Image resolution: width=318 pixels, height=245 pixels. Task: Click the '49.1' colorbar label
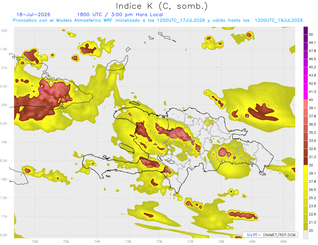pos(312,43)
